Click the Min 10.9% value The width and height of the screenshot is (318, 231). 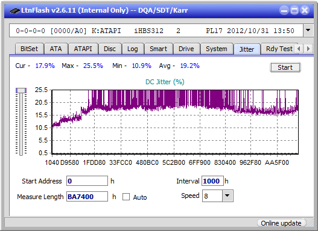142,66
